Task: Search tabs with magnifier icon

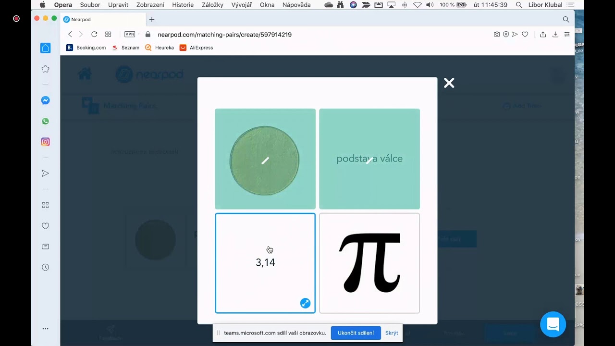Action: click(x=566, y=19)
